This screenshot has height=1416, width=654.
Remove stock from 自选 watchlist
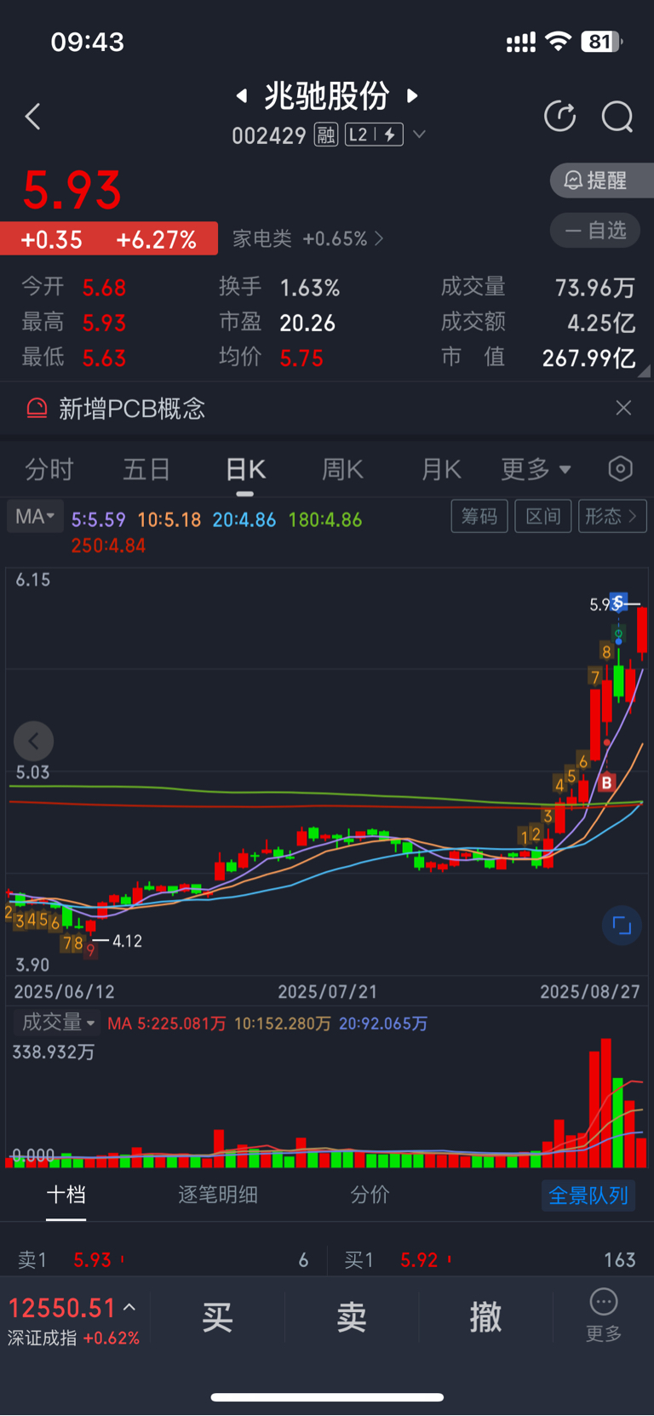(x=595, y=230)
